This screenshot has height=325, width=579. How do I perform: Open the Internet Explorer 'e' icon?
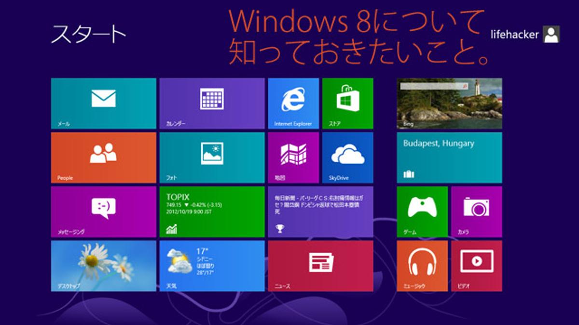point(293,99)
